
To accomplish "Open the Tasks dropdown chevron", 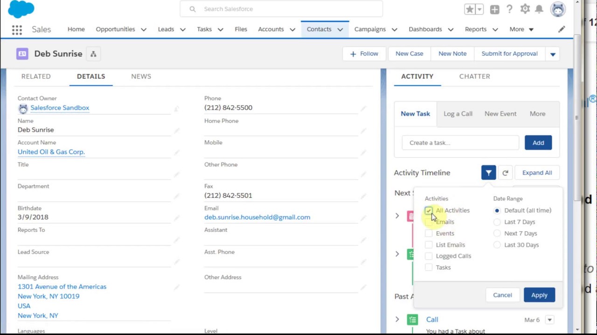I will click(220, 30).
